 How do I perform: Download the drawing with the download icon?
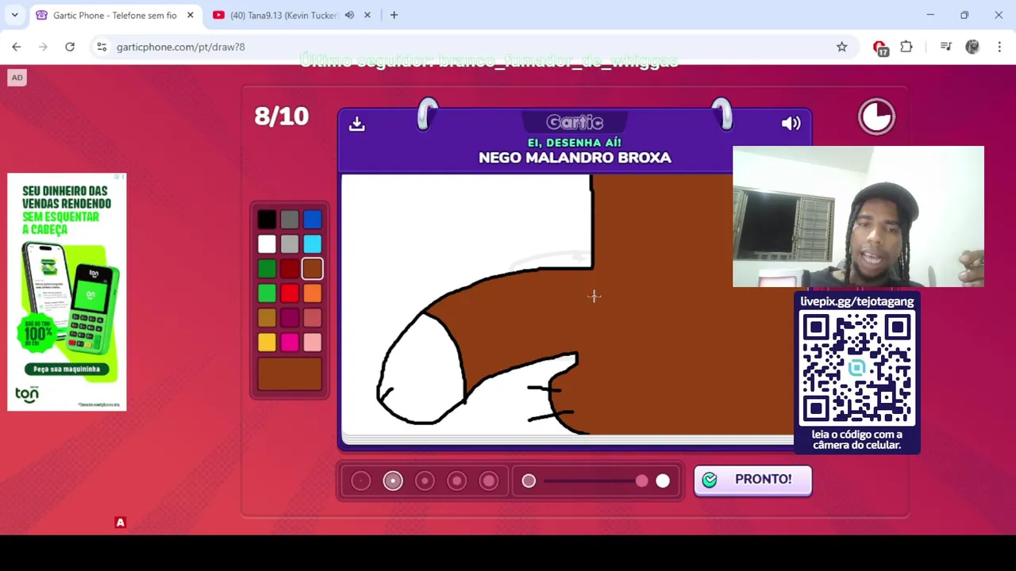click(x=356, y=124)
